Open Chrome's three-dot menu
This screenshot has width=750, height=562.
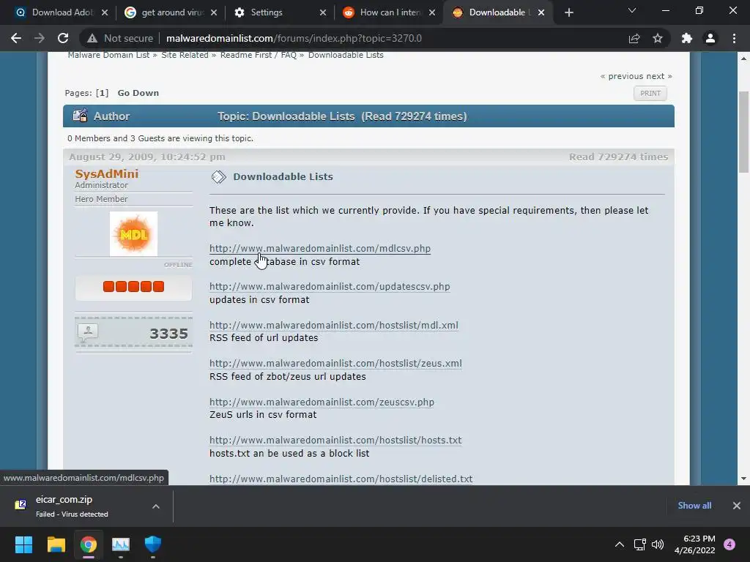[x=734, y=38]
